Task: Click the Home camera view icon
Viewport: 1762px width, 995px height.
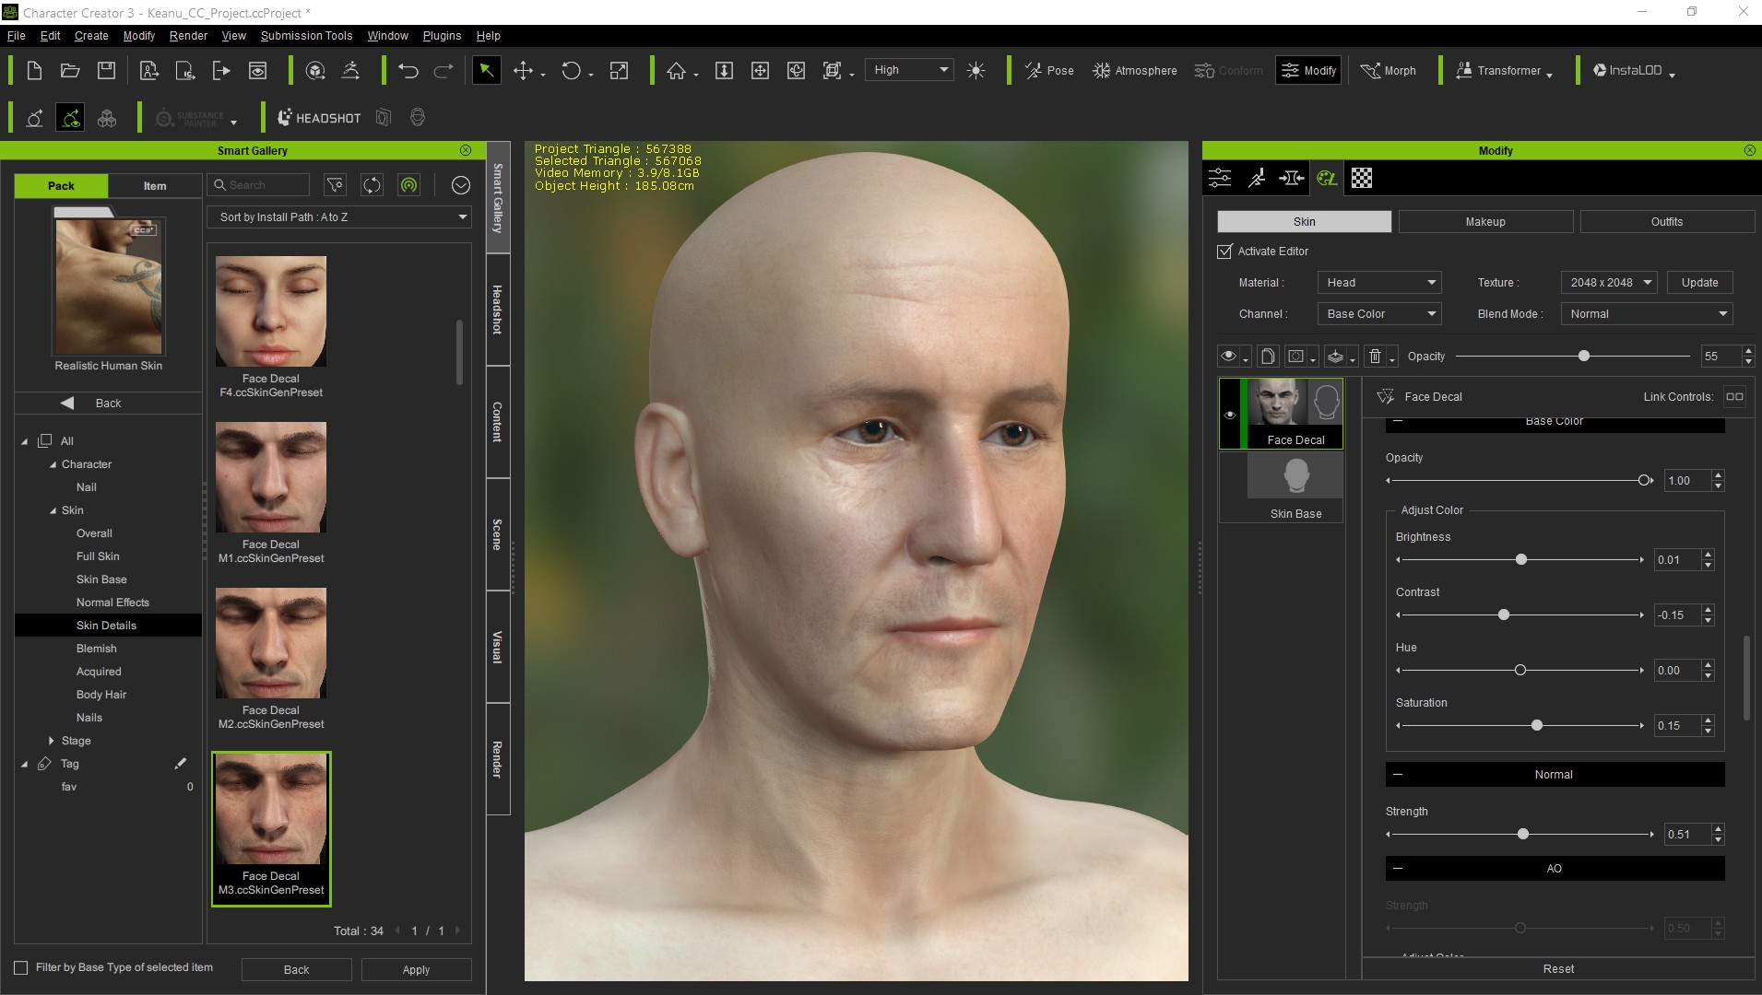Action: pos(677,71)
